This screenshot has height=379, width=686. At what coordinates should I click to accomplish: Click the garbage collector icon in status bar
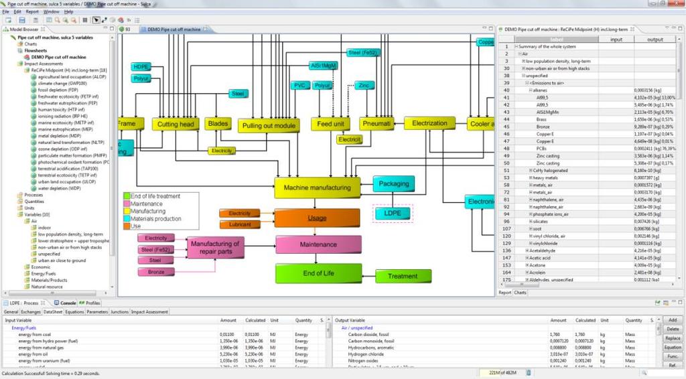(x=529, y=372)
